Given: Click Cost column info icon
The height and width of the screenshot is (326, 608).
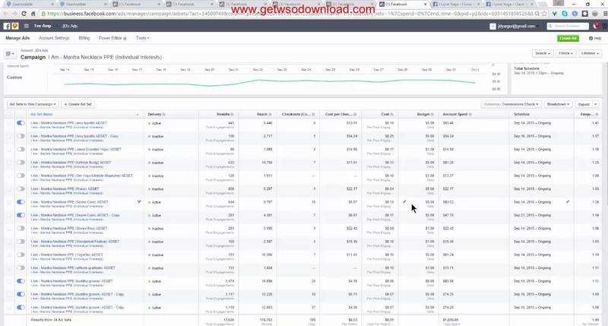Looking at the screenshot, I should pyautogui.click(x=392, y=114).
